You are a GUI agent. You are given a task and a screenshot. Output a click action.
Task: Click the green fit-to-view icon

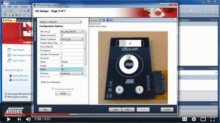(x=100, y=20)
